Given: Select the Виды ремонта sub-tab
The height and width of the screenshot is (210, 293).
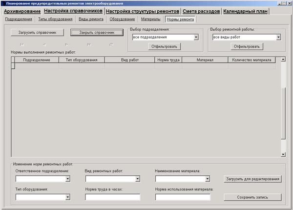Looking at the screenshot, I should (x=91, y=19).
